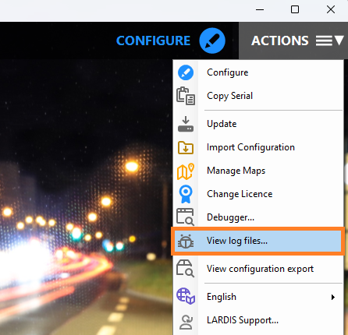
Task: Click the globe language icon
Action: point(186,296)
